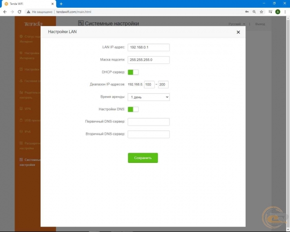Click the Tenda WiFi tab favicon
The width and height of the screenshot is (290, 232).
pos(6,4)
